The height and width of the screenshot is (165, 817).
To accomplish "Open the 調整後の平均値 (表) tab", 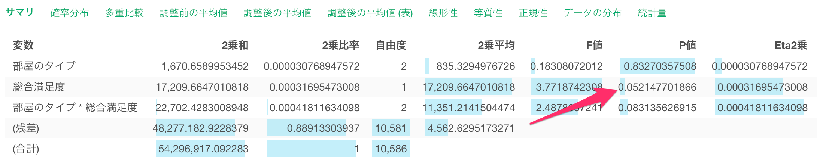I will [x=370, y=13].
